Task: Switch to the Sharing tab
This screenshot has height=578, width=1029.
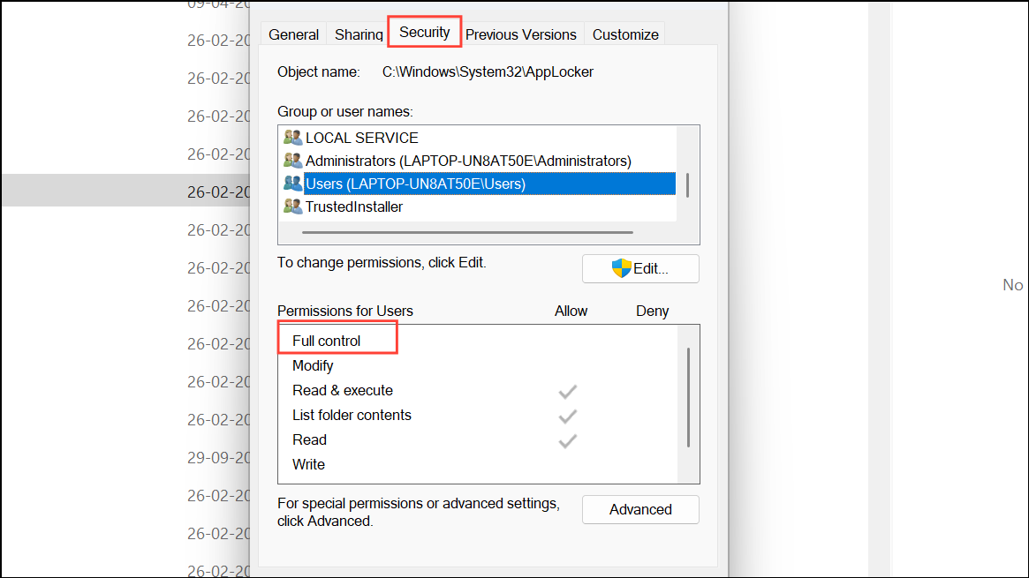Action: 358,34
